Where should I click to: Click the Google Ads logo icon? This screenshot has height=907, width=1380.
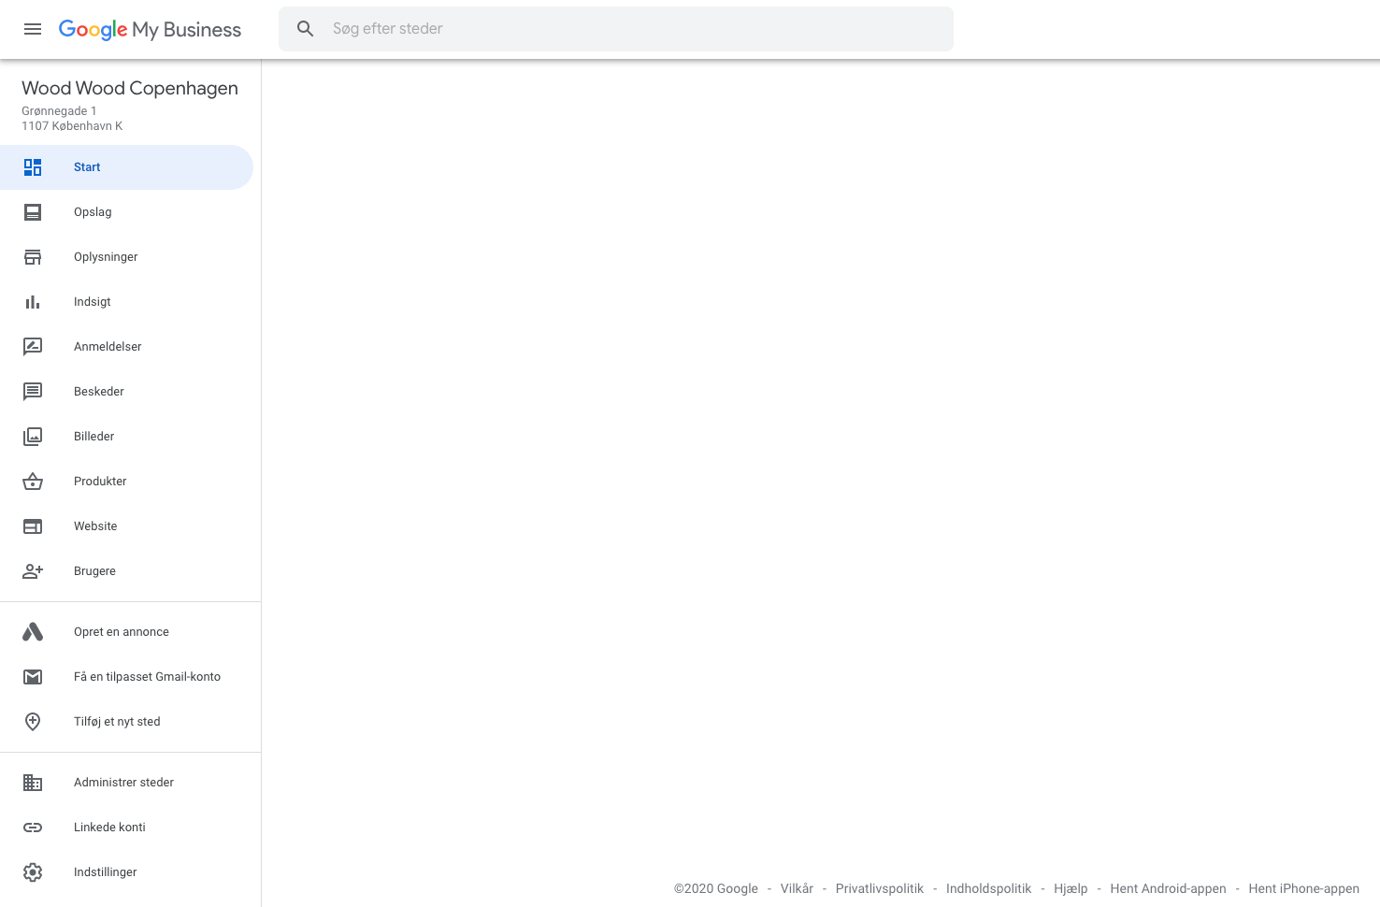coord(33,632)
